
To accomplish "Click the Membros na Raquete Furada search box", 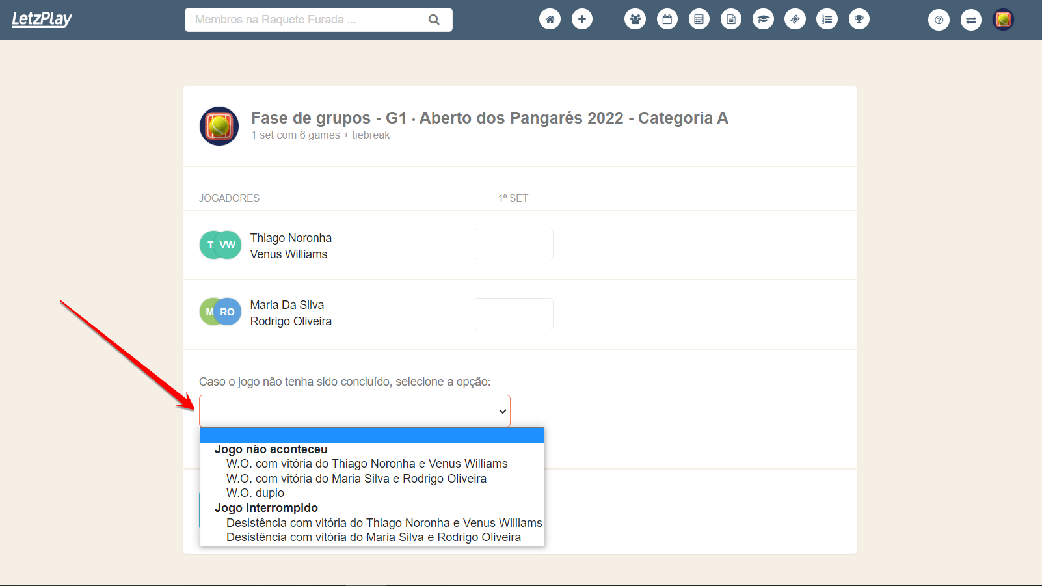I will [300, 20].
